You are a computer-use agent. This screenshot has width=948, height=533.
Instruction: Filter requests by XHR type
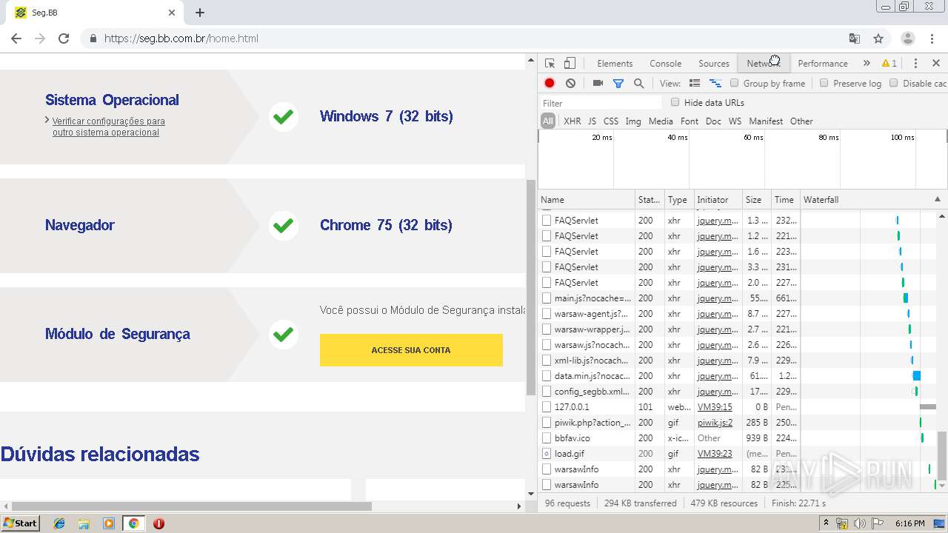click(x=573, y=121)
